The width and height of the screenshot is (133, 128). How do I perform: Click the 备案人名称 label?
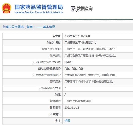tap(54, 42)
